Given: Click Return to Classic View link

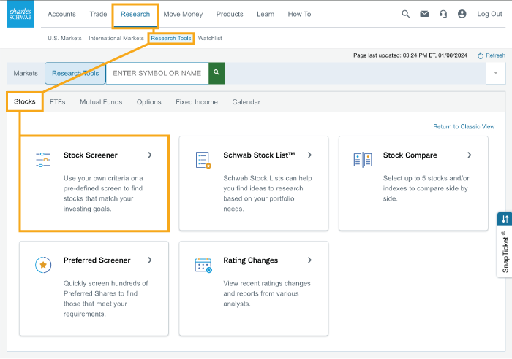Looking at the screenshot, I should pyautogui.click(x=464, y=126).
